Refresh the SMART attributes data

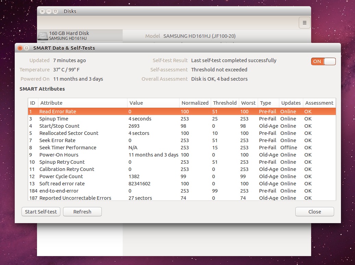pos(82,211)
